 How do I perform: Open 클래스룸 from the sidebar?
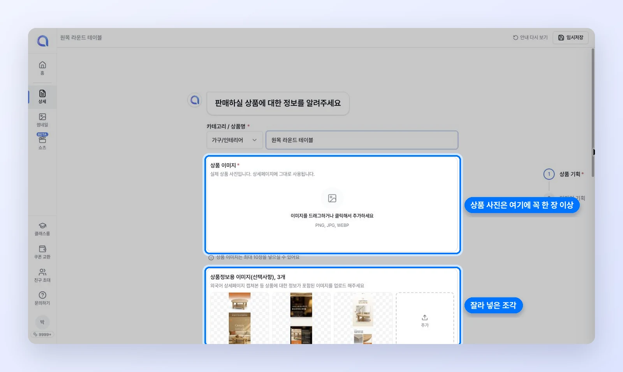[42, 229]
